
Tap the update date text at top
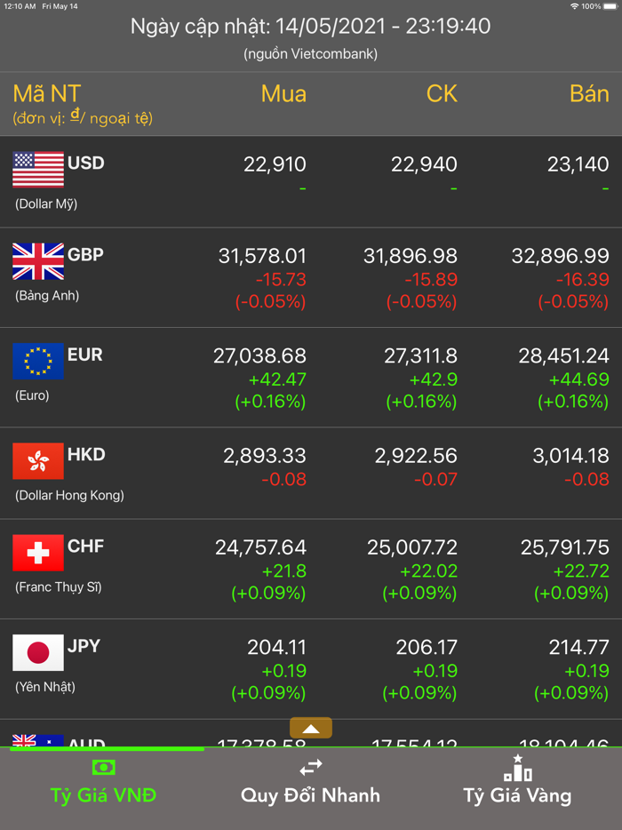pyautogui.click(x=311, y=27)
